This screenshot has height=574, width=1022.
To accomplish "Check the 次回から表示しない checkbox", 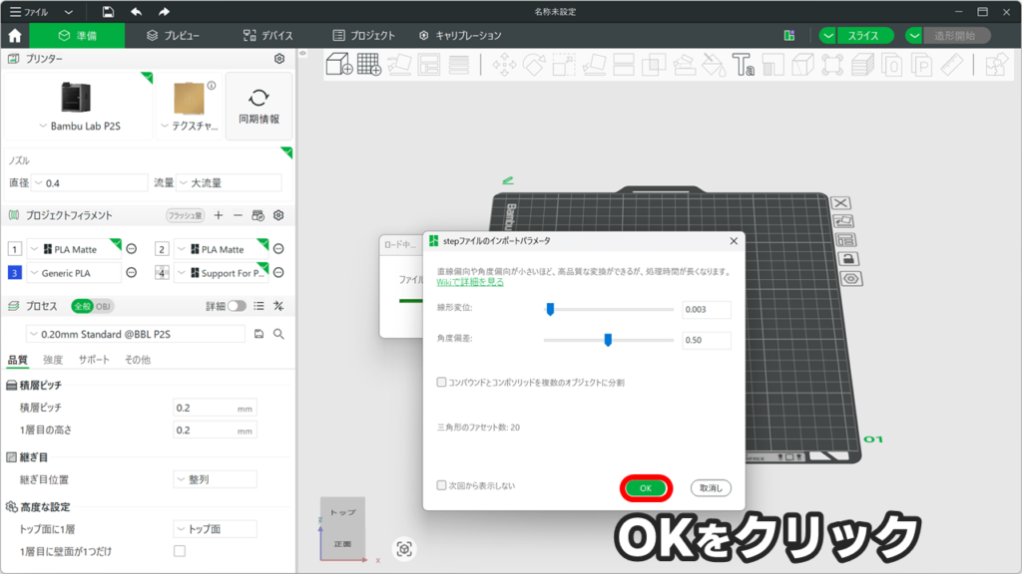I will 442,486.
